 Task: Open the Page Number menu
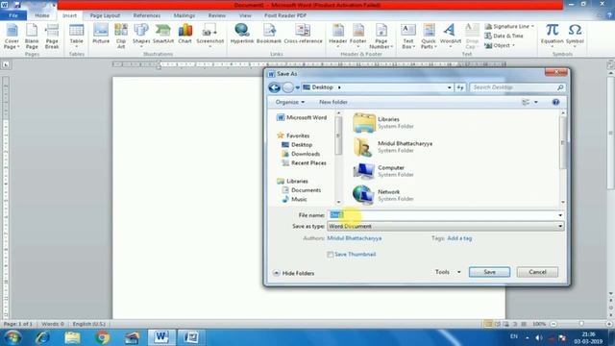381,37
